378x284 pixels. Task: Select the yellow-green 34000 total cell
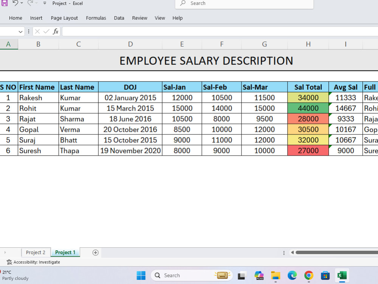click(308, 98)
